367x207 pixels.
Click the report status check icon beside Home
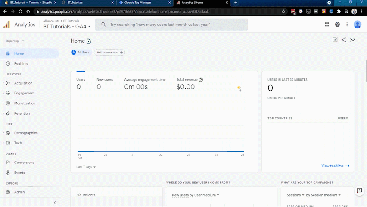[x=89, y=41]
